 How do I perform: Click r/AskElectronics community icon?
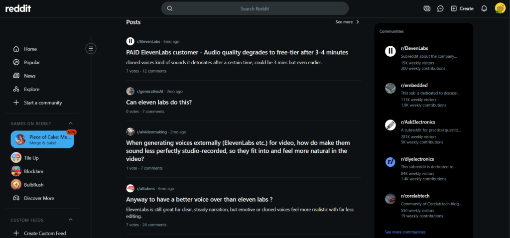(390, 125)
